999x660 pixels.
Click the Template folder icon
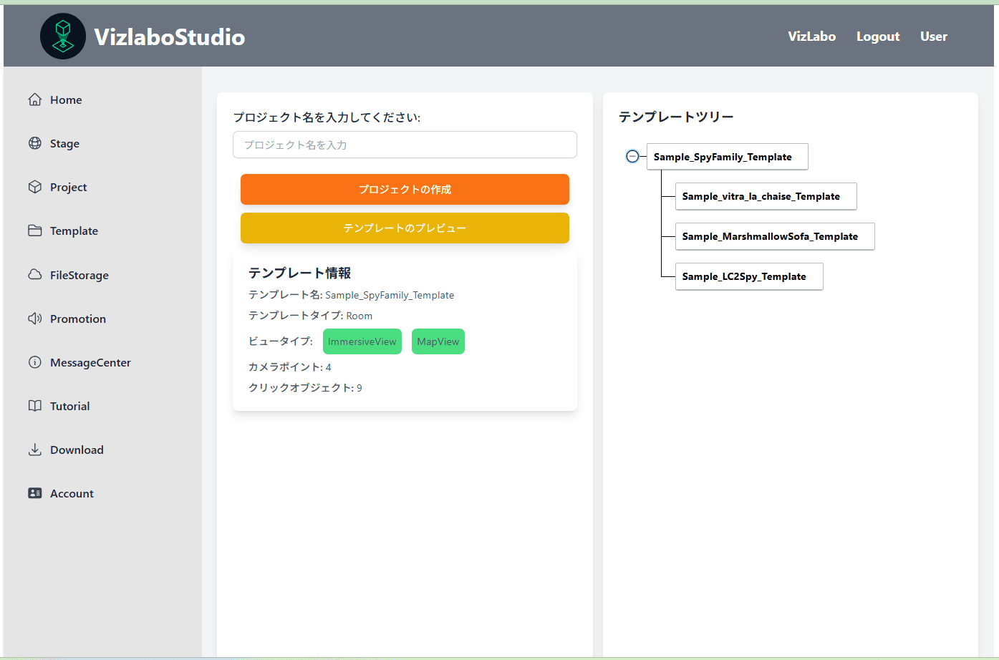[34, 230]
